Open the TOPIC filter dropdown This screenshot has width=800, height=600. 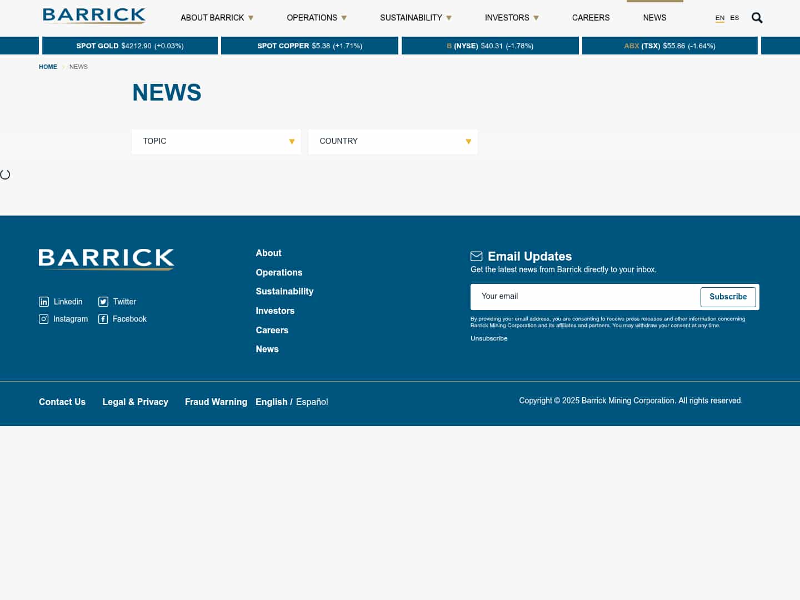(x=216, y=142)
